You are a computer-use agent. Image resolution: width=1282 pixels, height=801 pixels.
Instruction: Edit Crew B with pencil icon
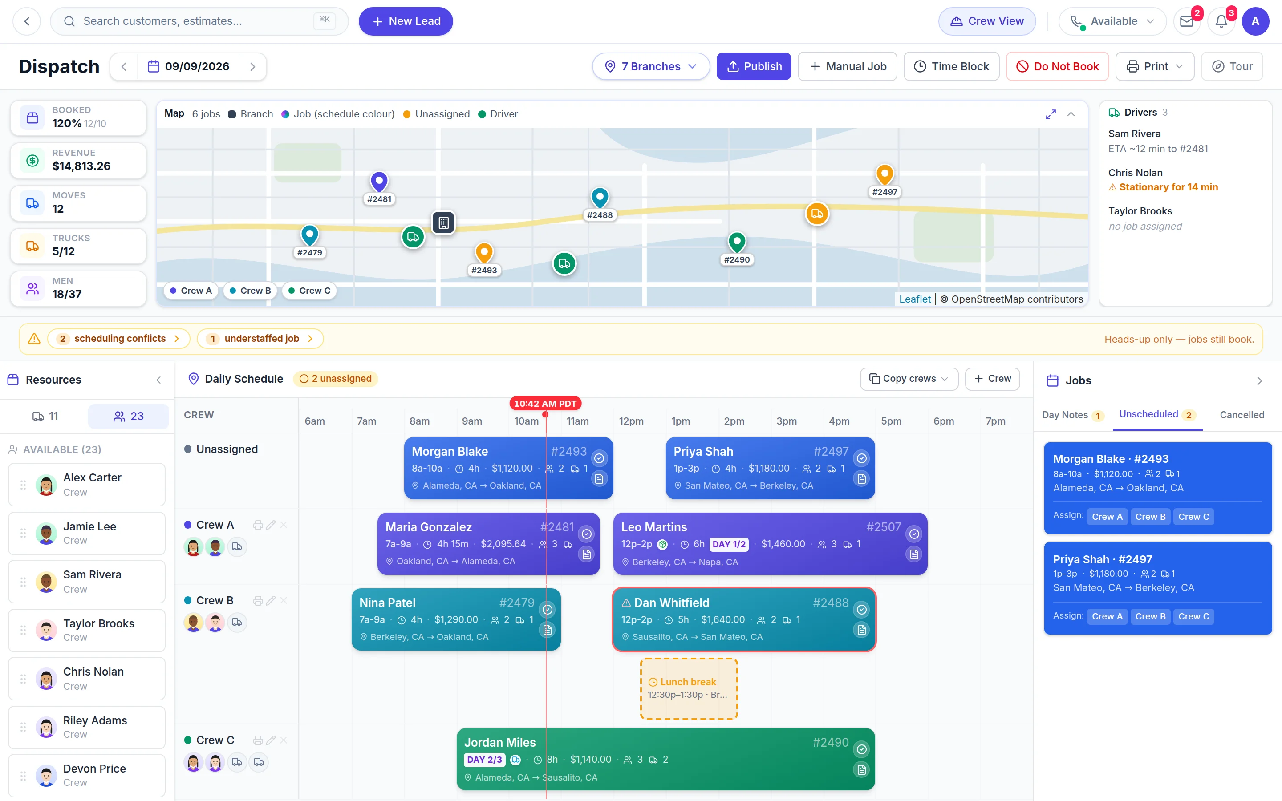(x=271, y=601)
